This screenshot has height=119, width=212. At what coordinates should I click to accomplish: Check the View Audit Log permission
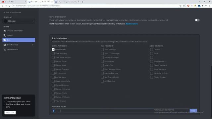(53, 54)
